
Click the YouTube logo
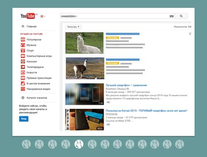tap(28, 16)
